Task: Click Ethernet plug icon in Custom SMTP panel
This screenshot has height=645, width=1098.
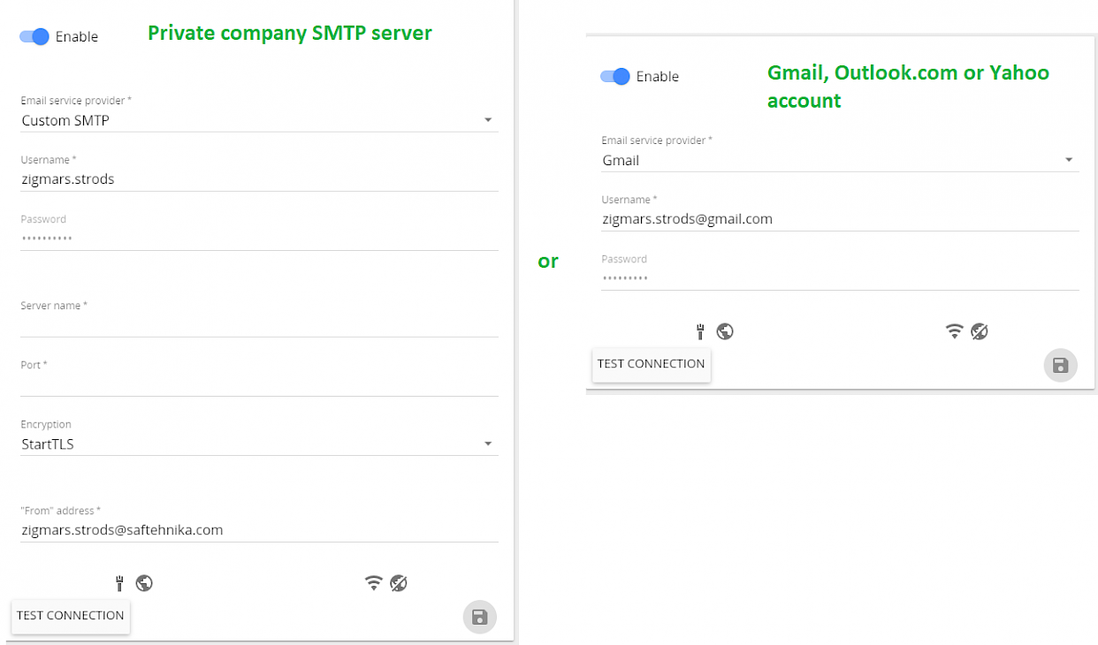Action: click(119, 583)
